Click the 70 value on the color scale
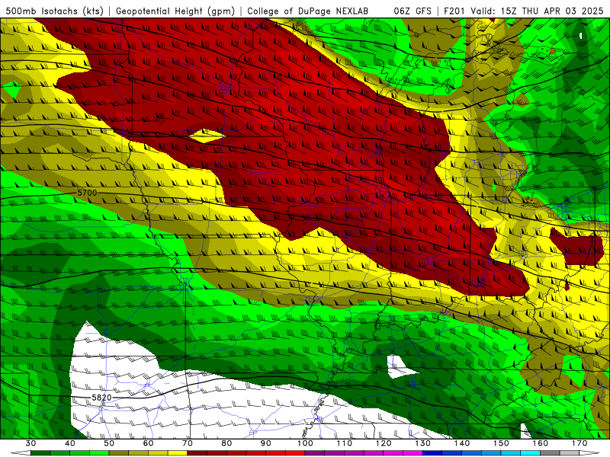Image resolution: width=610 pixels, height=457 pixels. pyautogui.click(x=188, y=443)
